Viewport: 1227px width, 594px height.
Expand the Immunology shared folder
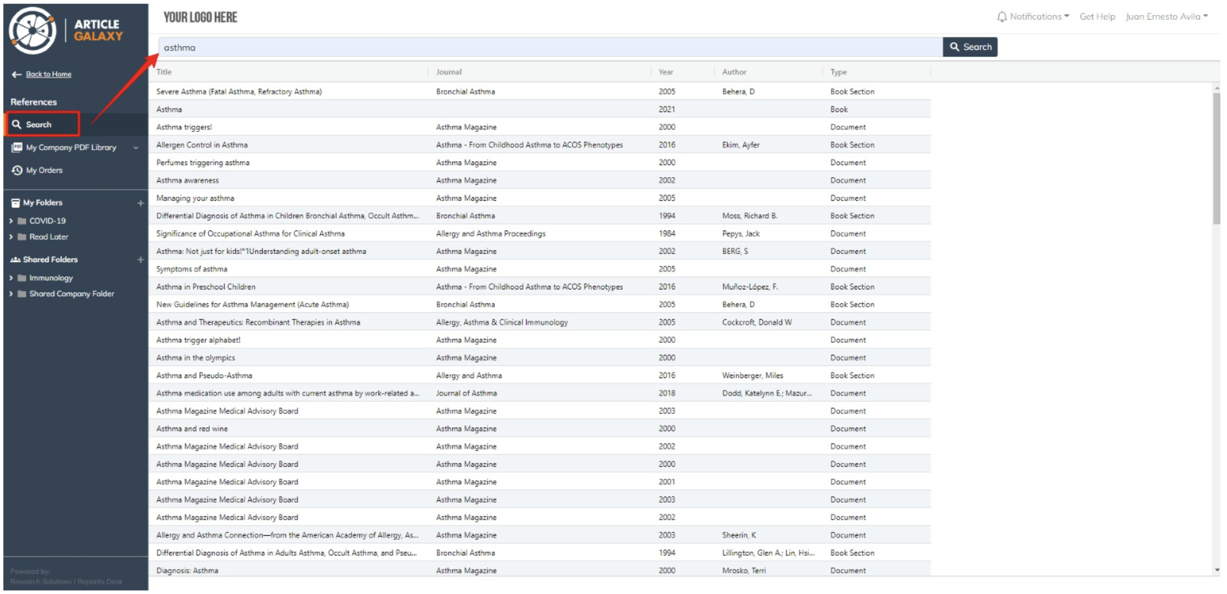click(x=11, y=278)
